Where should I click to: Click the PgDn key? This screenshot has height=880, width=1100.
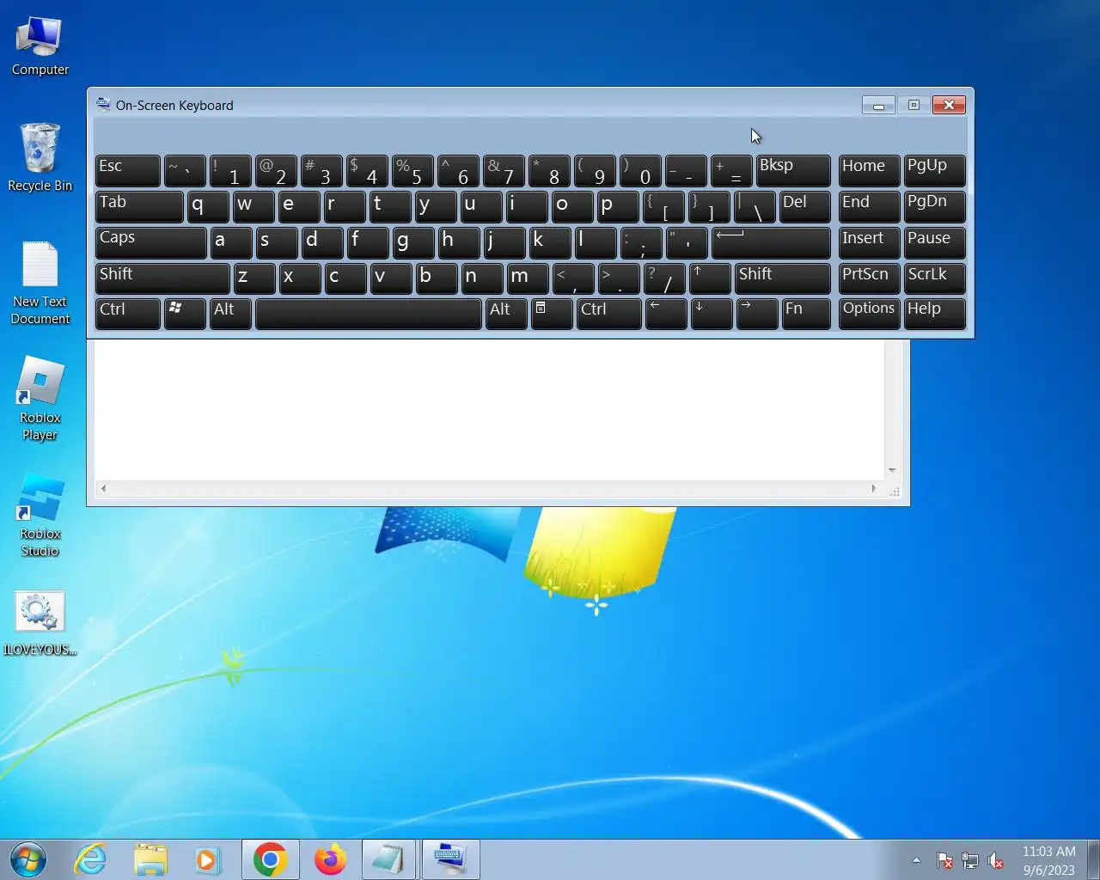point(935,207)
